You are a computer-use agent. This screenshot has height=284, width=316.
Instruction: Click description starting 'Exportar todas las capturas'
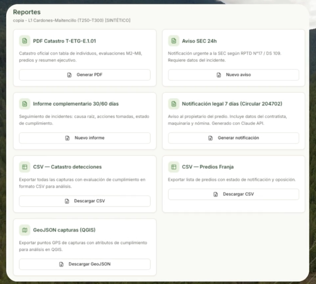click(82, 183)
